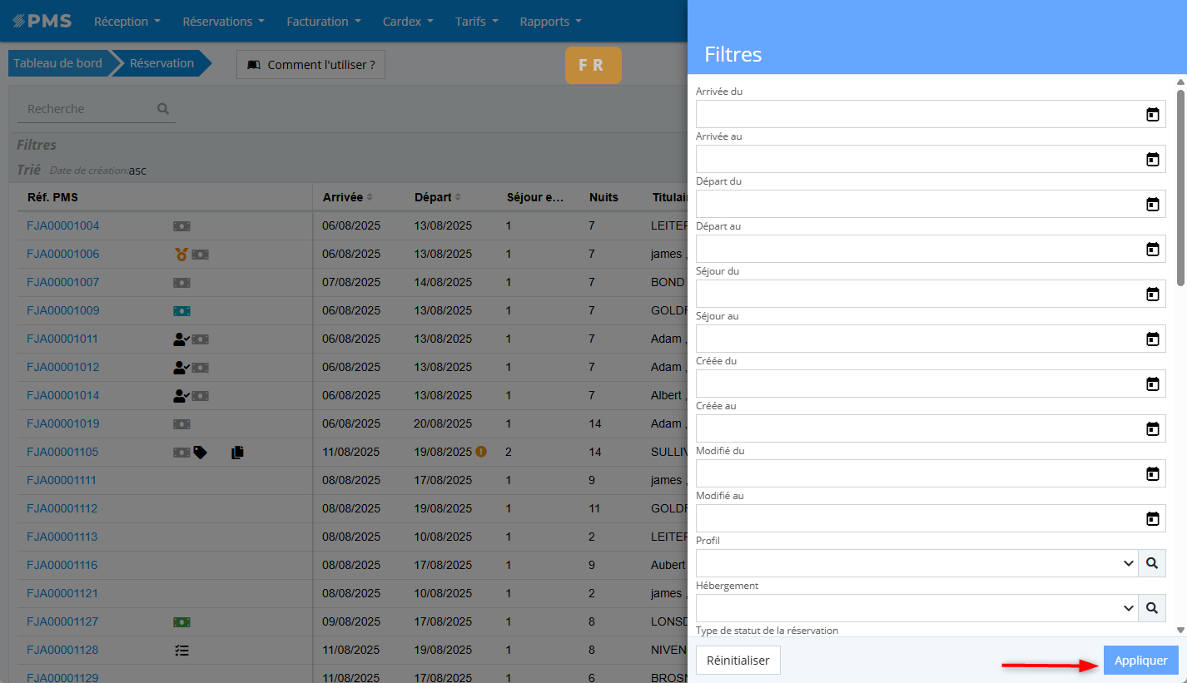This screenshot has width=1187, height=683.
Task: Reset filters with Réinitialiser button
Action: 738,661
